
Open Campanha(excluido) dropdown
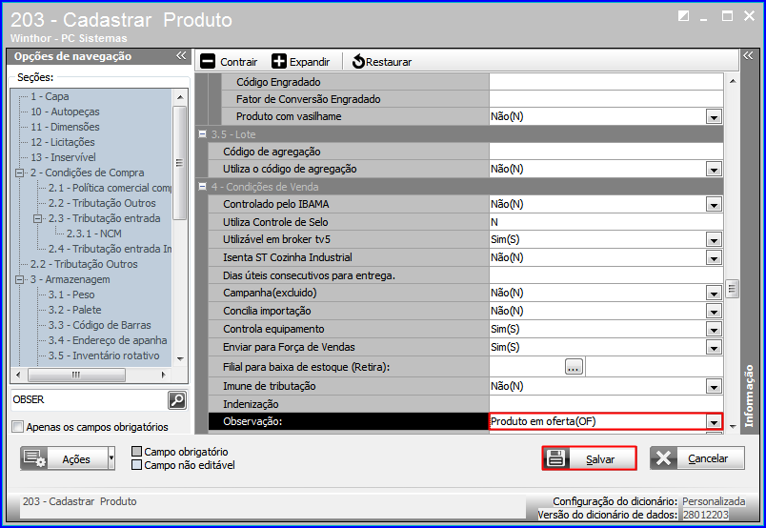(714, 294)
